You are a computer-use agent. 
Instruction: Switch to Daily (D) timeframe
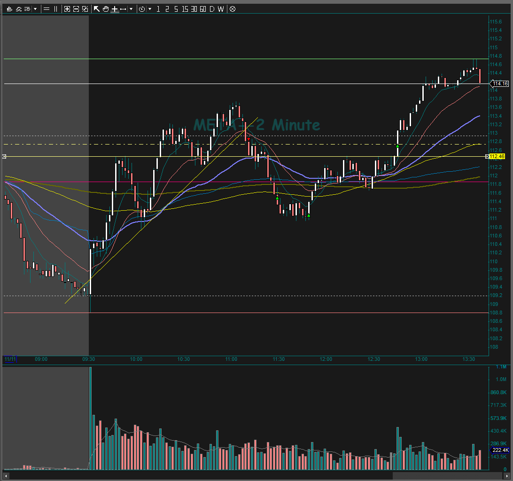click(x=212, y=9)
